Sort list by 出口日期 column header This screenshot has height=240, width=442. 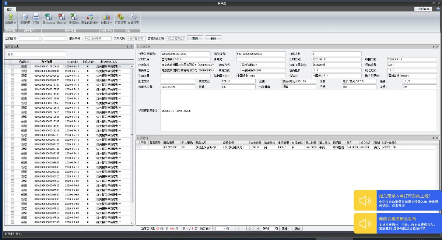coord(72,62)
